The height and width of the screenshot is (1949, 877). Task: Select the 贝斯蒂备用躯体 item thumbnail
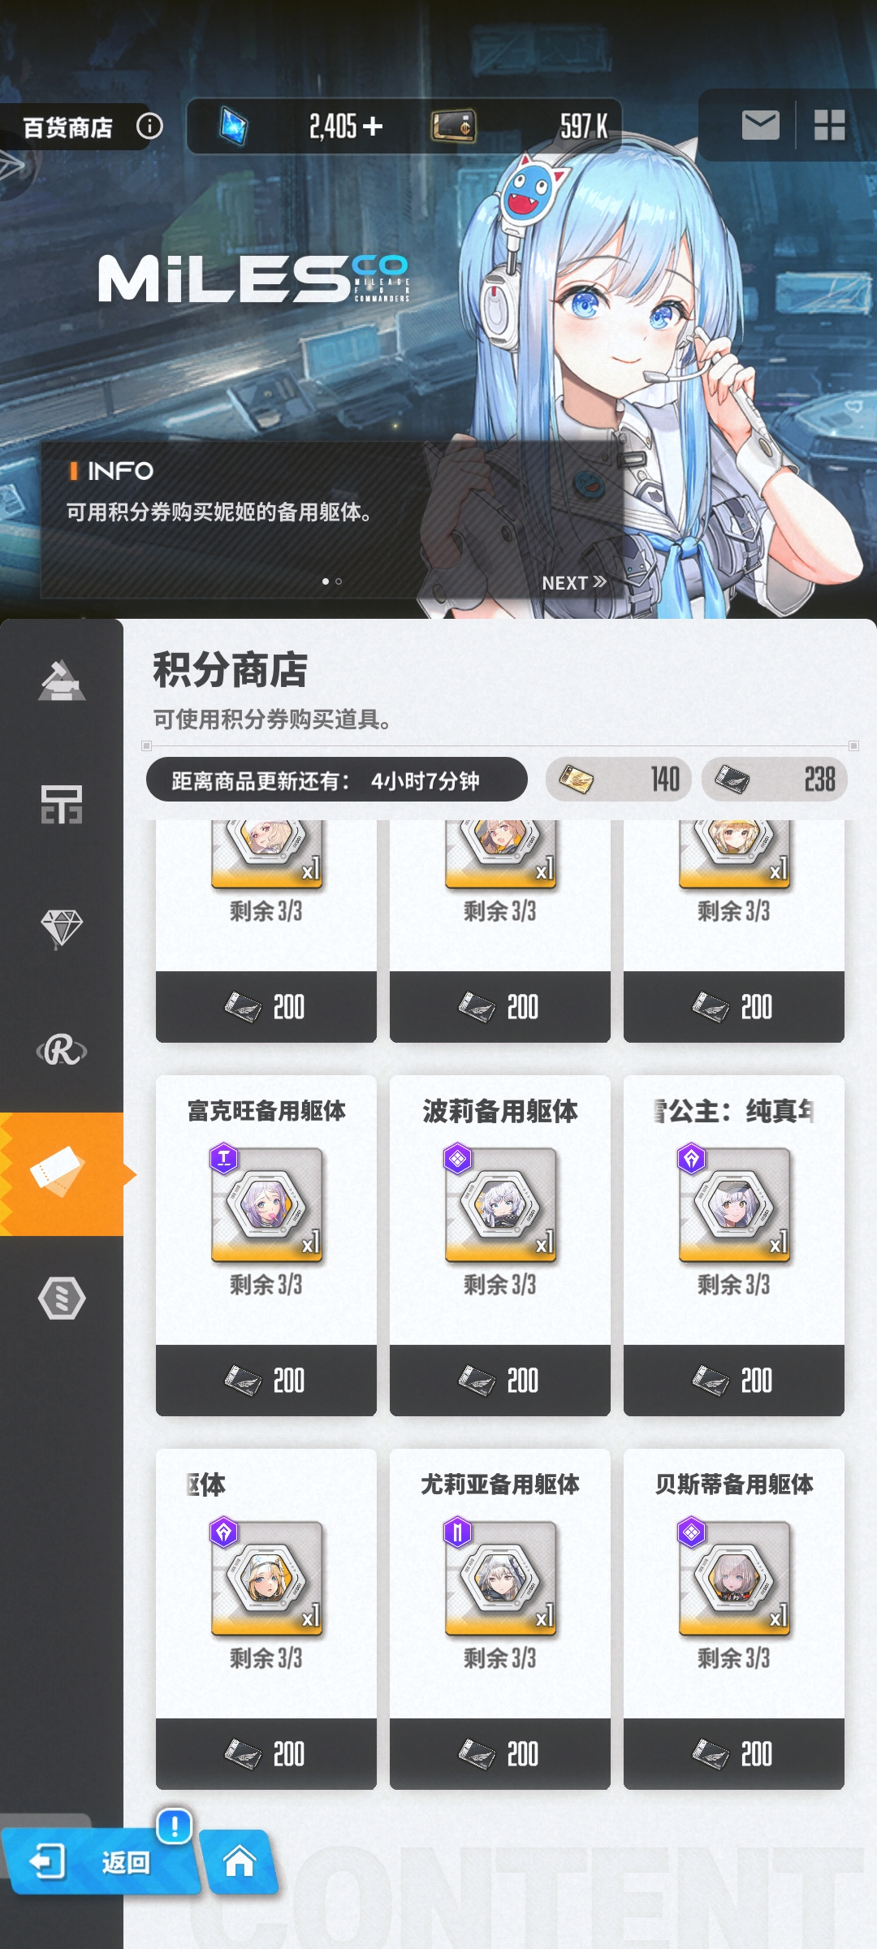[x=734, y=1578]
